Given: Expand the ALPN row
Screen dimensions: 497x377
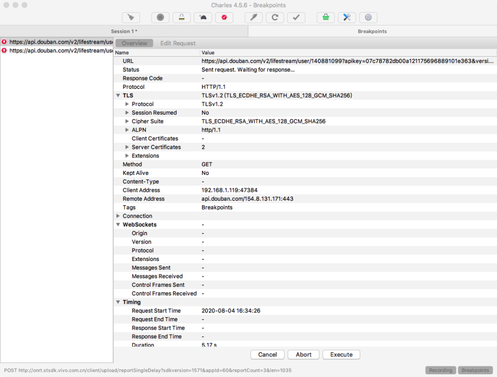Looking at the screenshot, I should (x=127, y=130).
